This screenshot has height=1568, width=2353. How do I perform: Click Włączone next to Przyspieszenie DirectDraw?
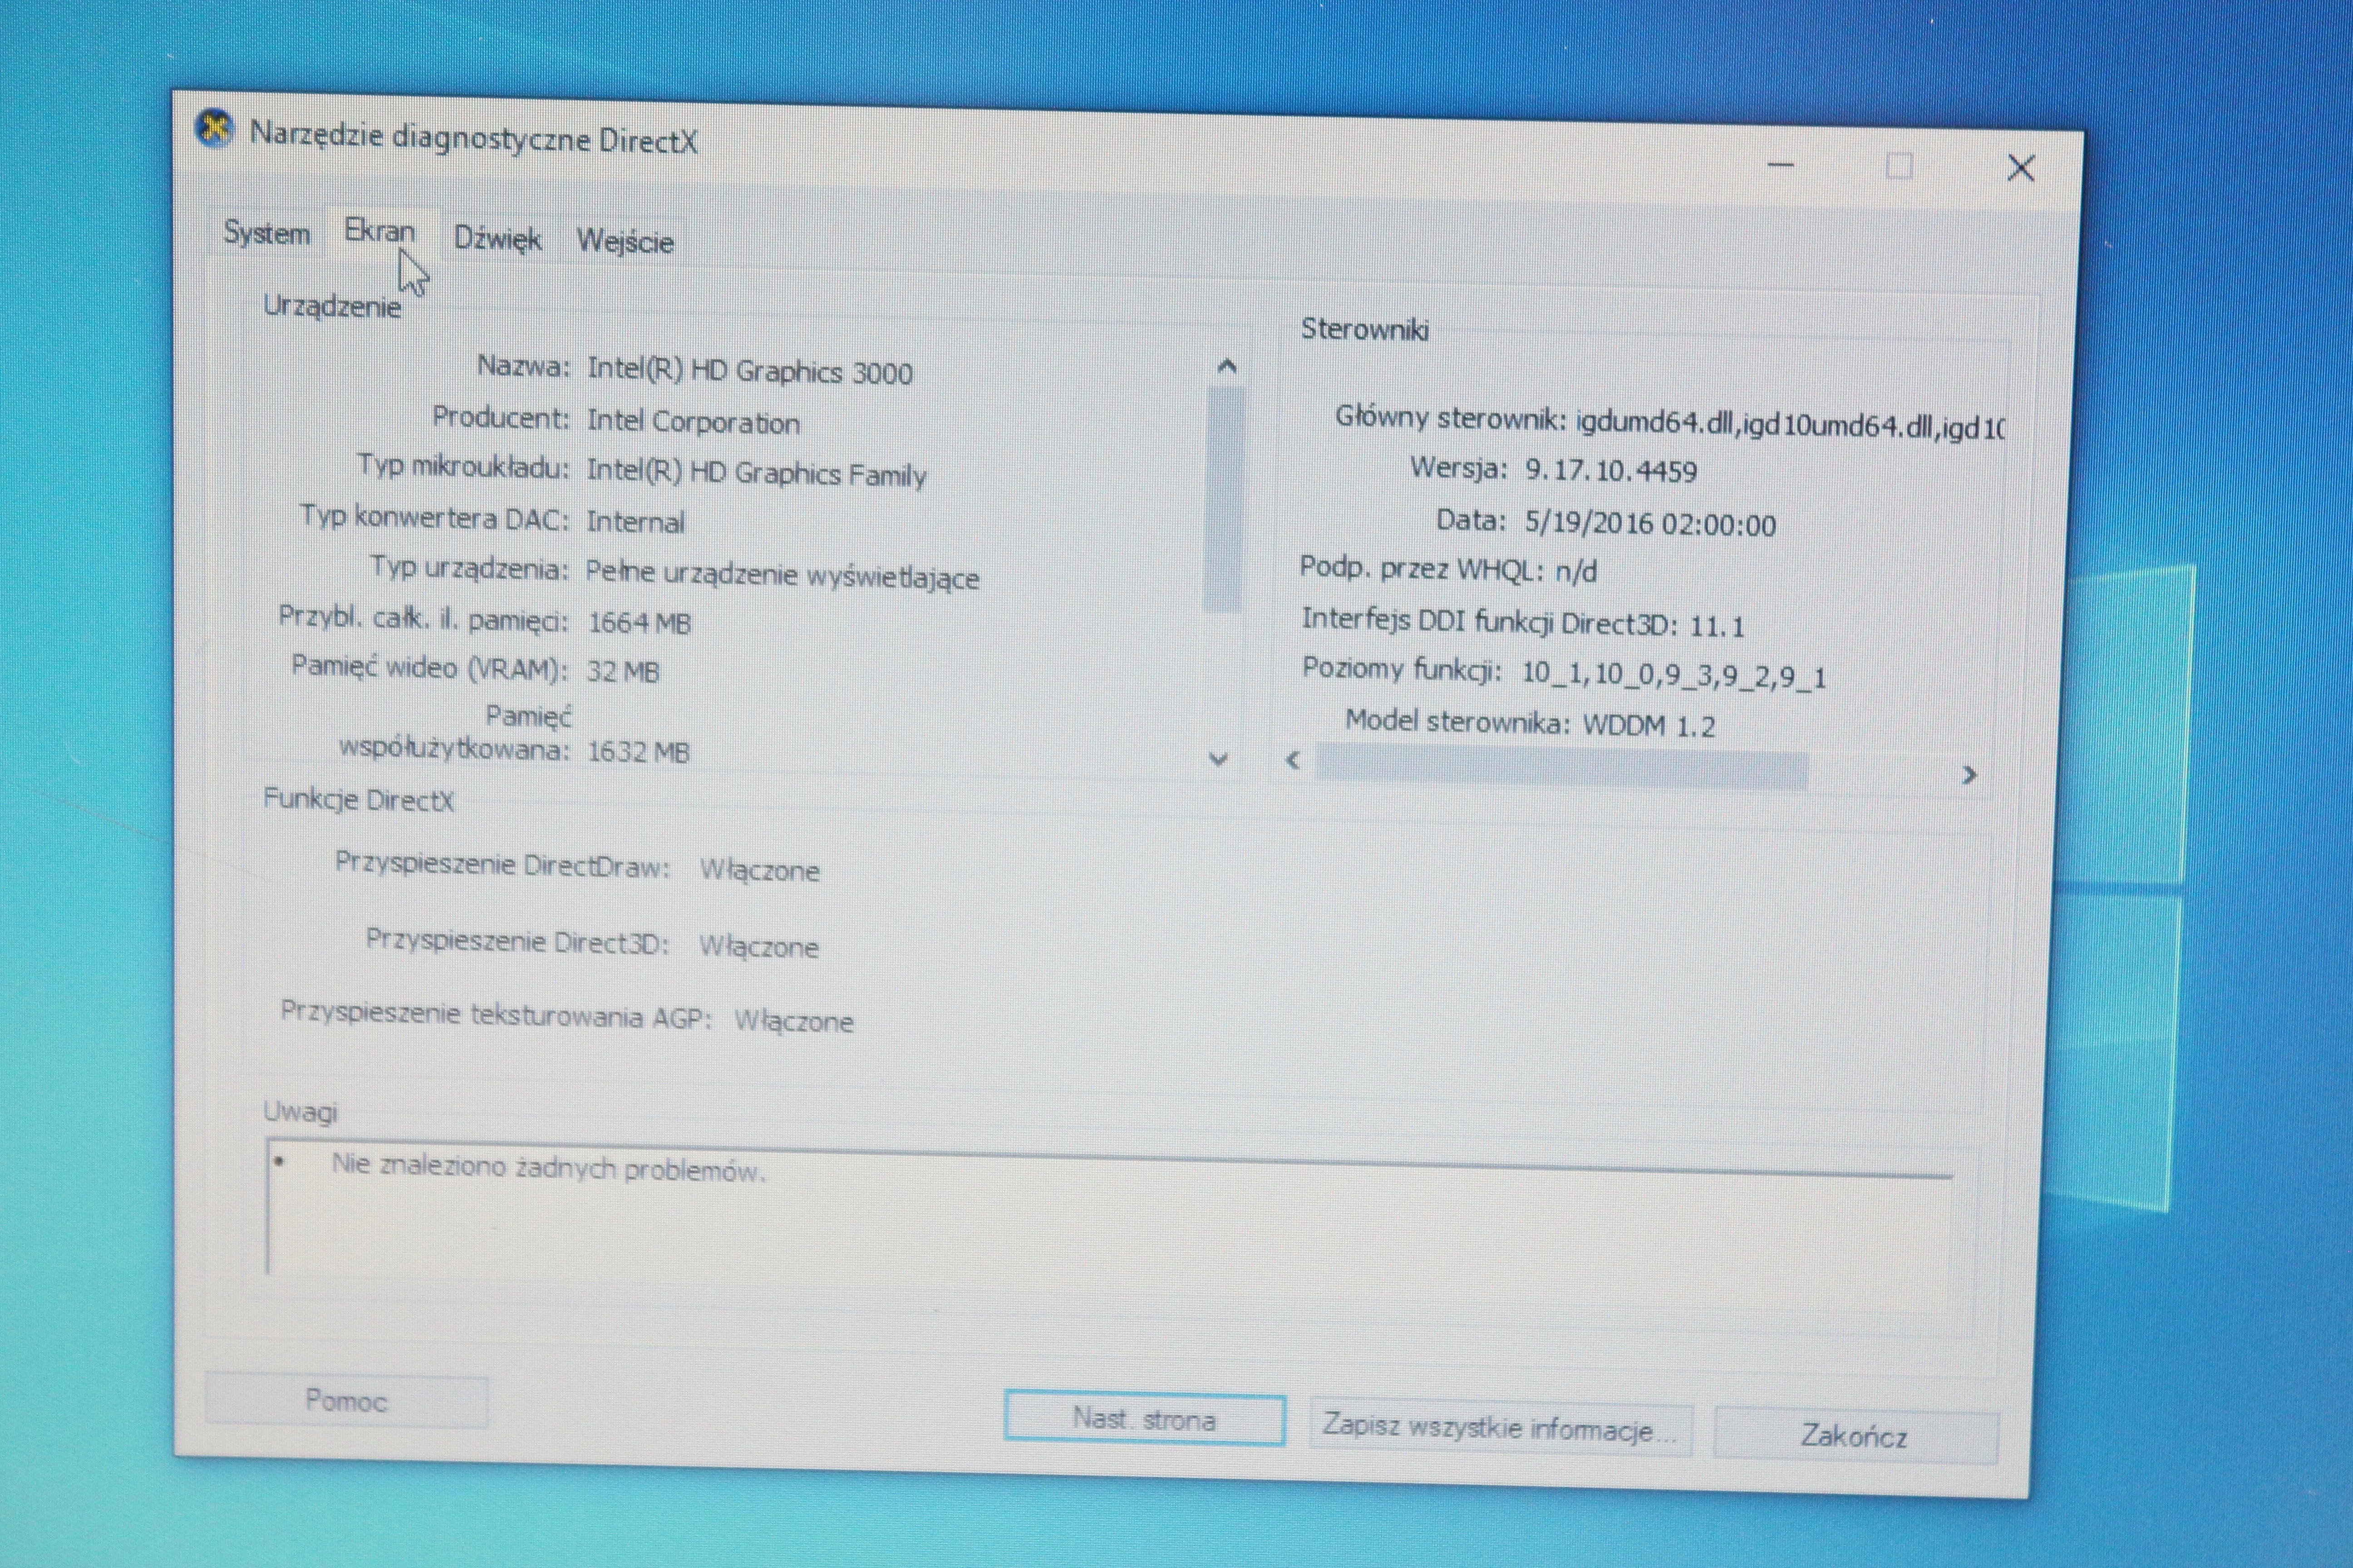click(759, 870)
